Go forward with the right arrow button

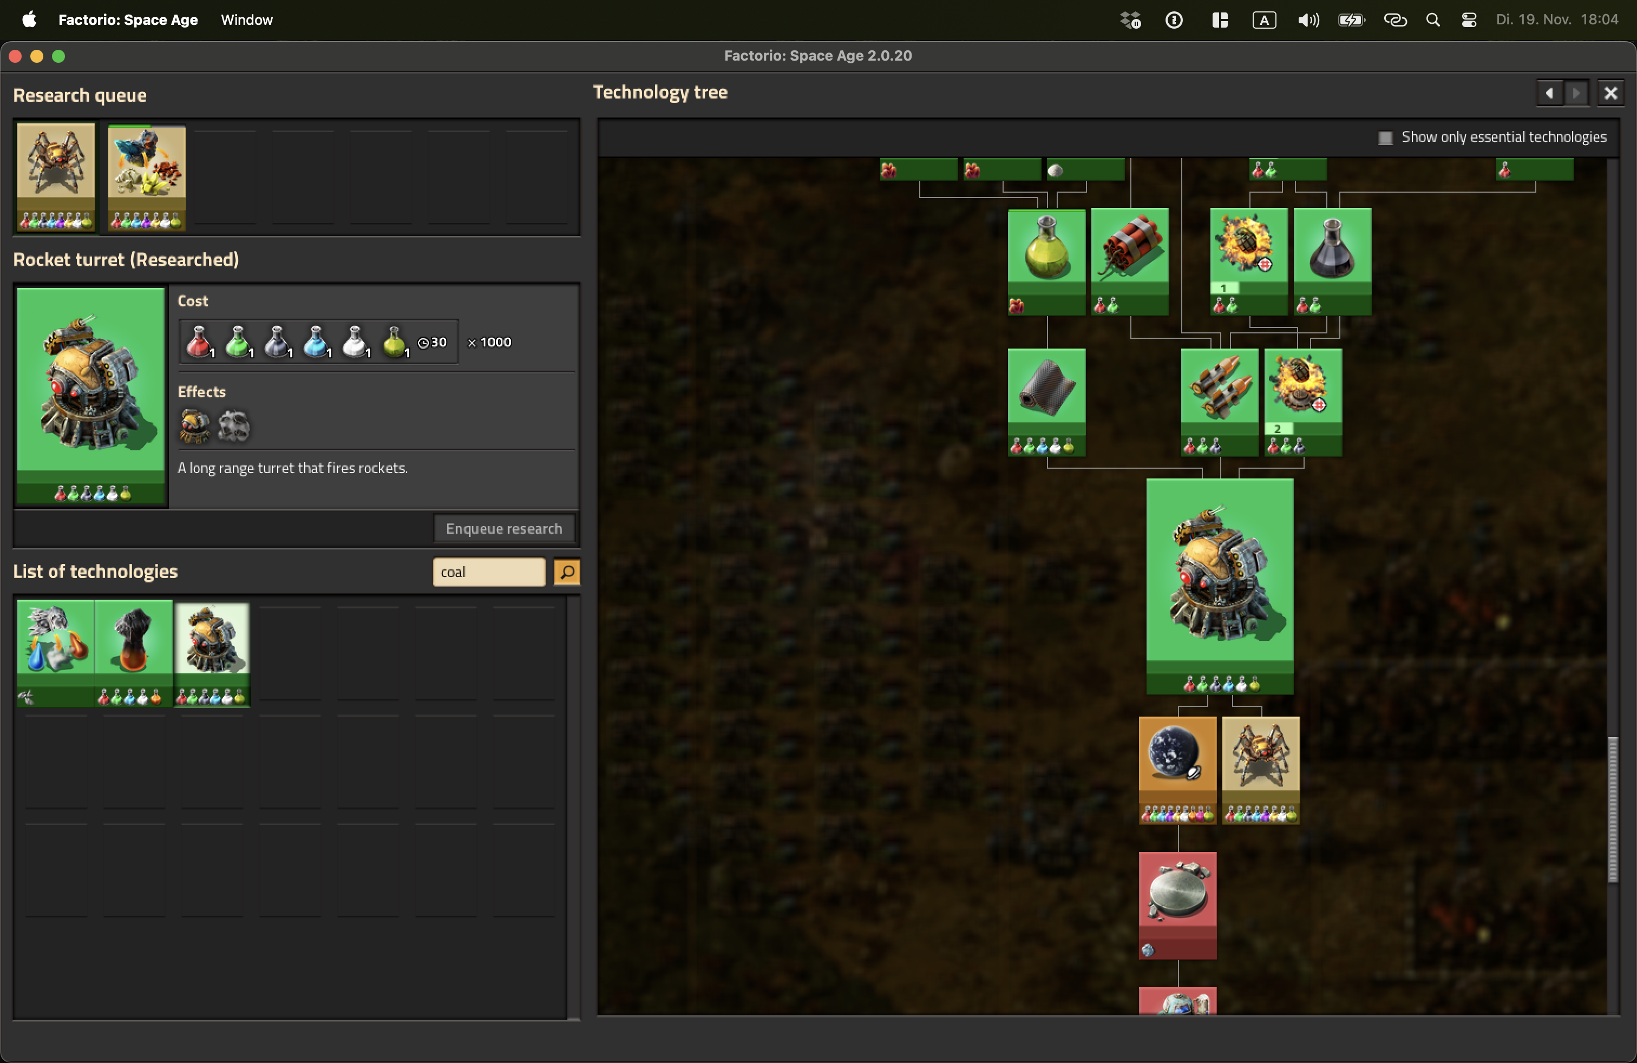tap(1576, 93)
